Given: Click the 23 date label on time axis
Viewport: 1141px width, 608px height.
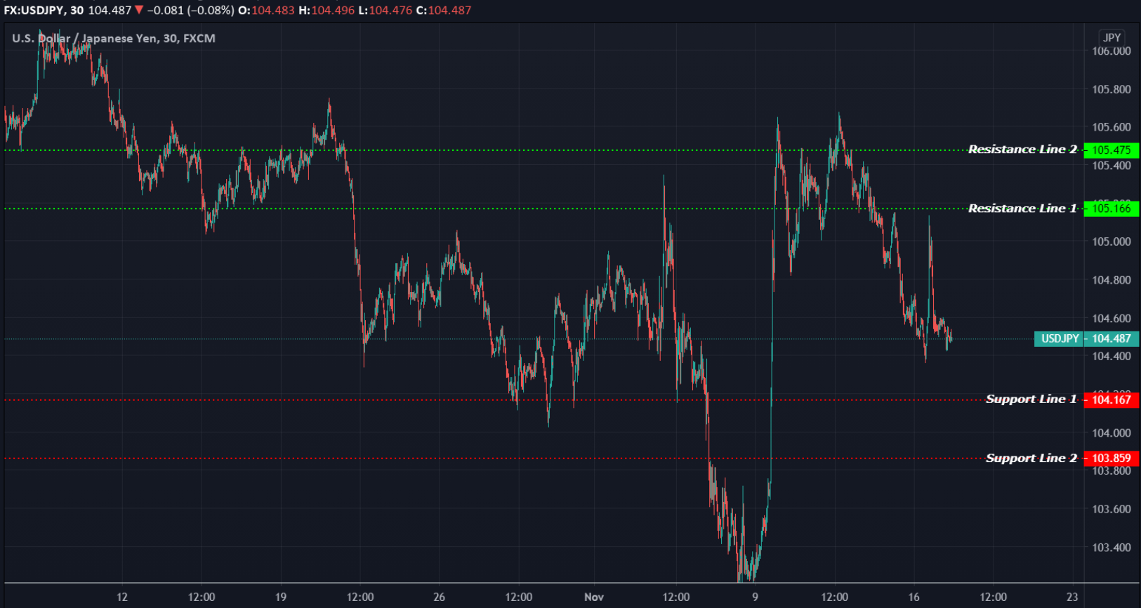Looking at the screenshot, I should [1072, 597].
